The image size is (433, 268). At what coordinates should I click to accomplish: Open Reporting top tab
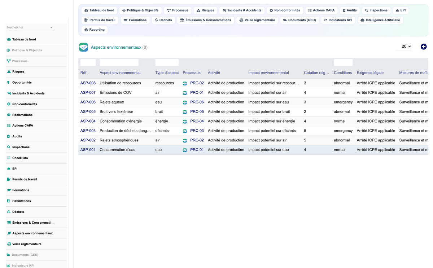click(x=95, y=30)
